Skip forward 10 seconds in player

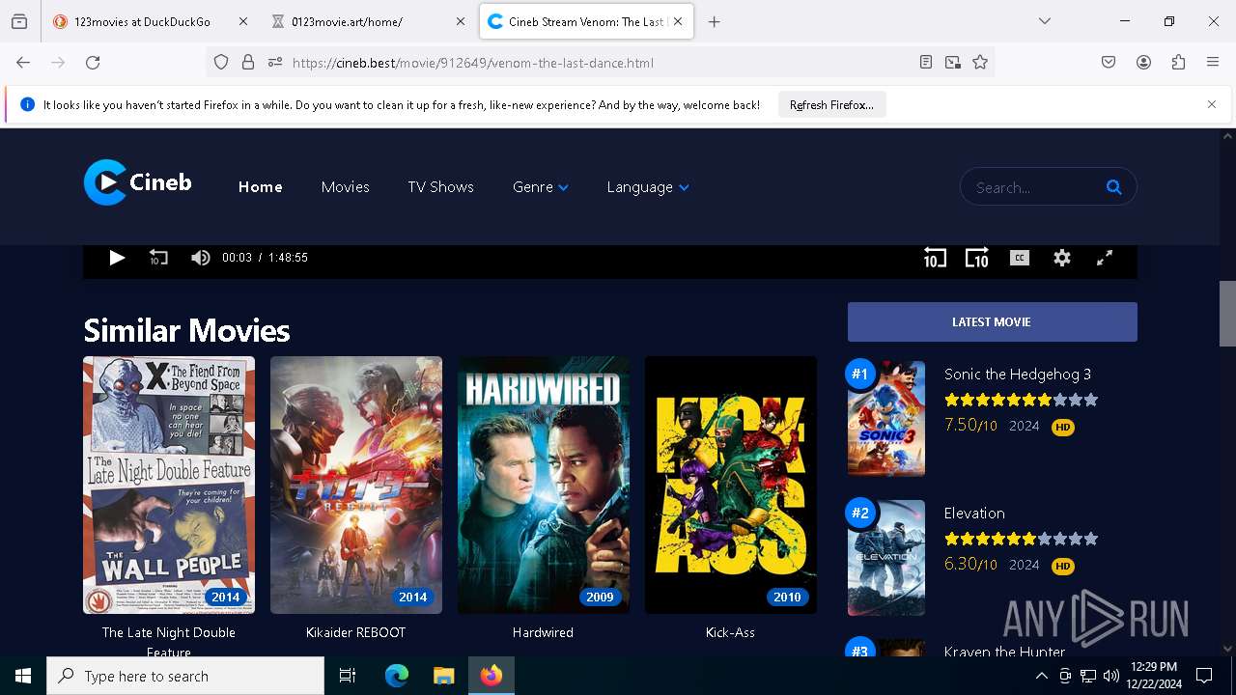977,258
